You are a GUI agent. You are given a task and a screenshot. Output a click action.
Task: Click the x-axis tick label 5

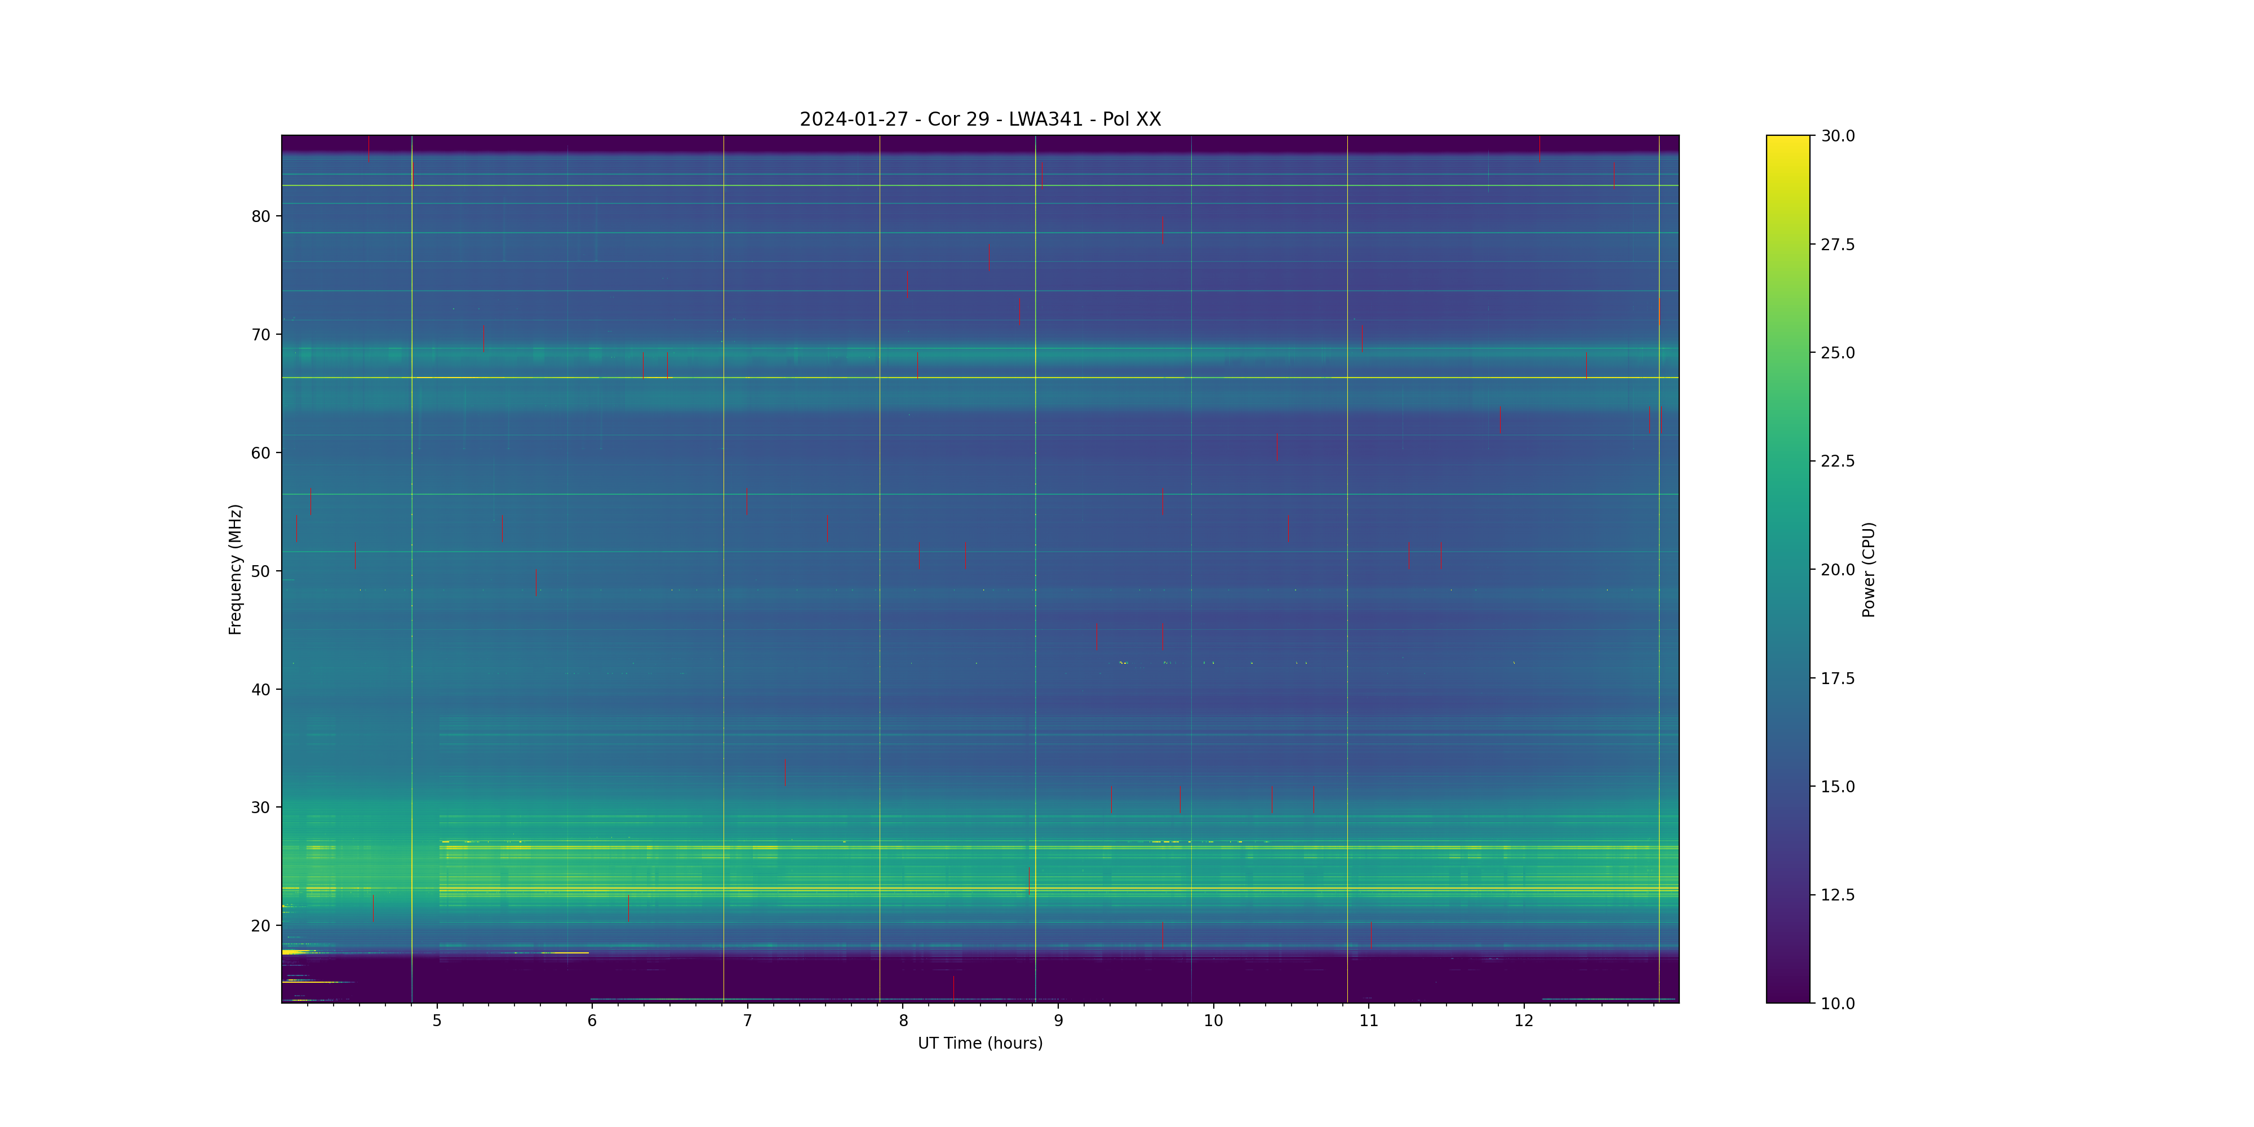(437, 1020)
